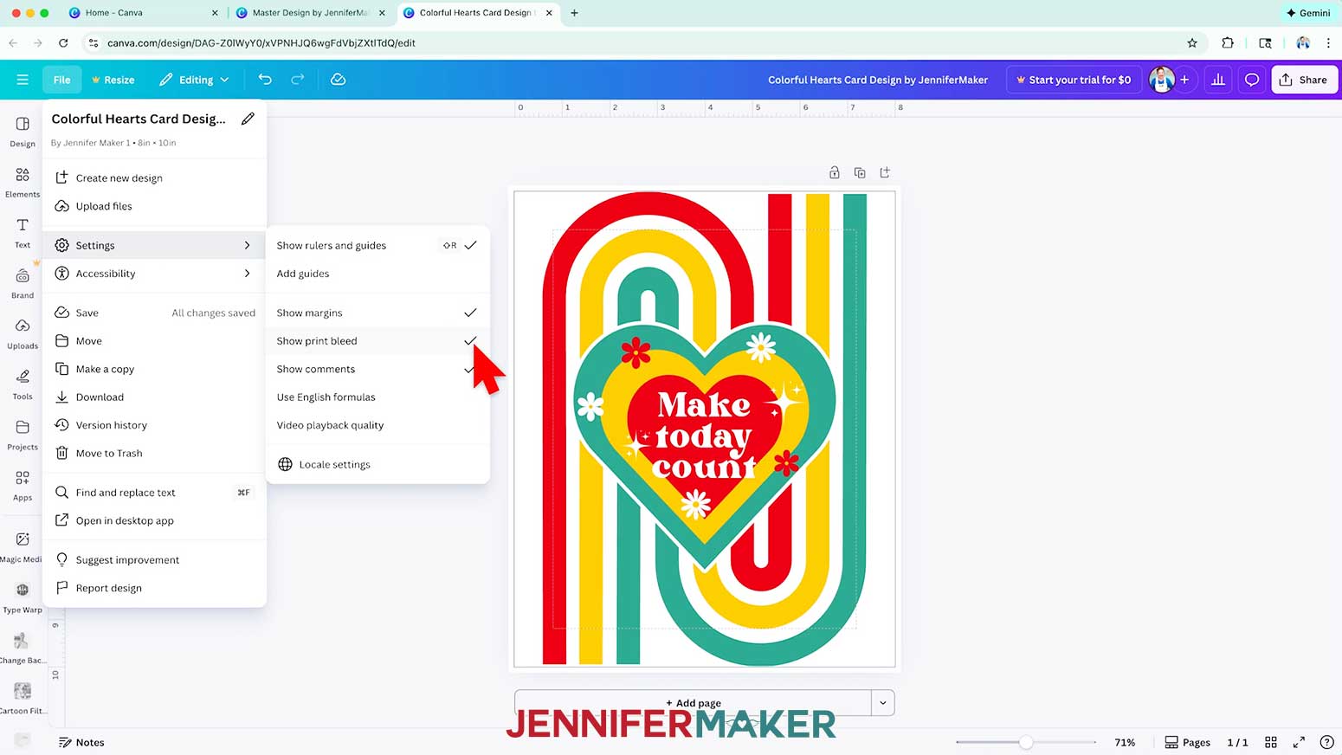Open the hamburger main menu
Screen dimensions: 1342x755
click(x=23, y=80)
